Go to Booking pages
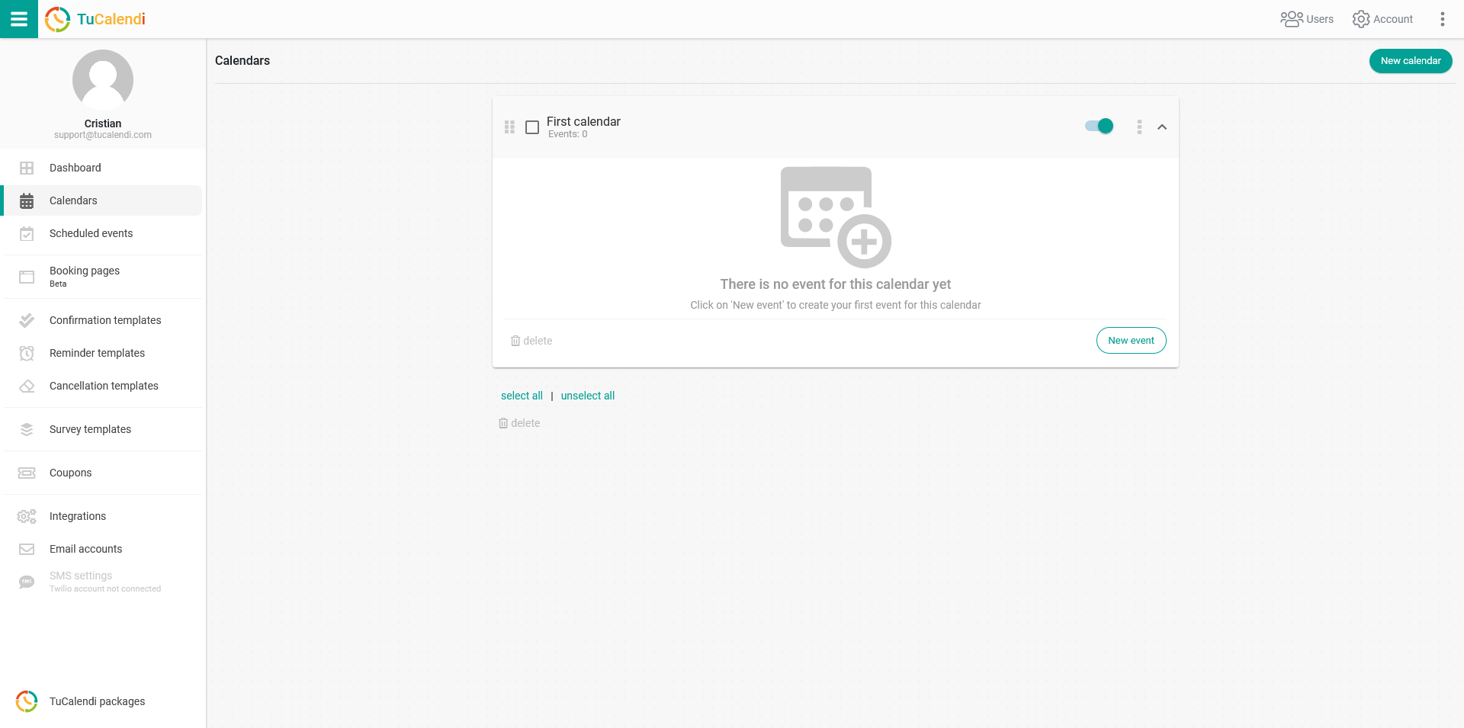This screenshot has width=1464, height=728. point(85,271)
